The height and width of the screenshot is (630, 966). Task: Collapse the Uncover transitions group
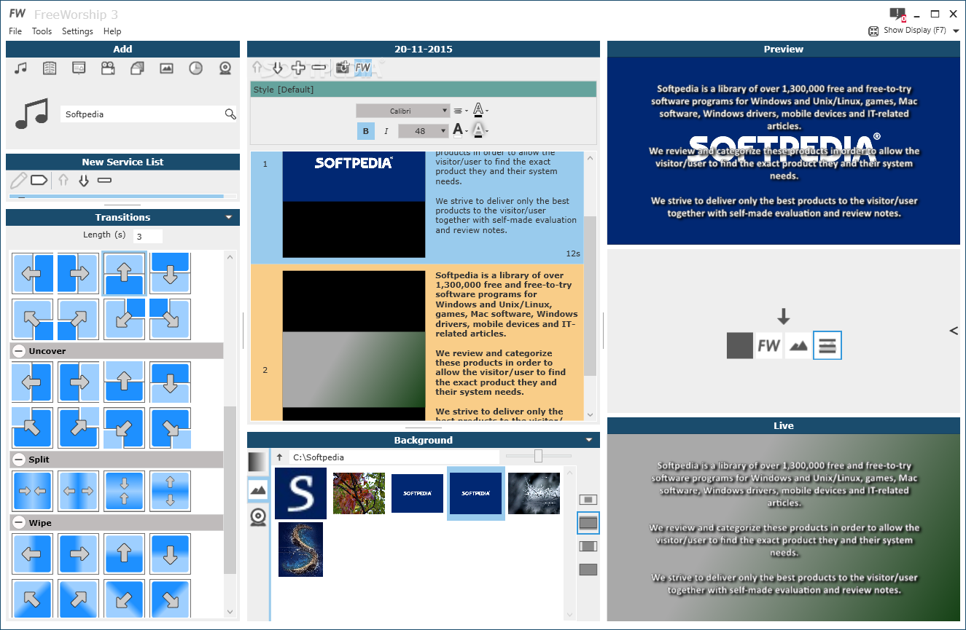[19, 351]
